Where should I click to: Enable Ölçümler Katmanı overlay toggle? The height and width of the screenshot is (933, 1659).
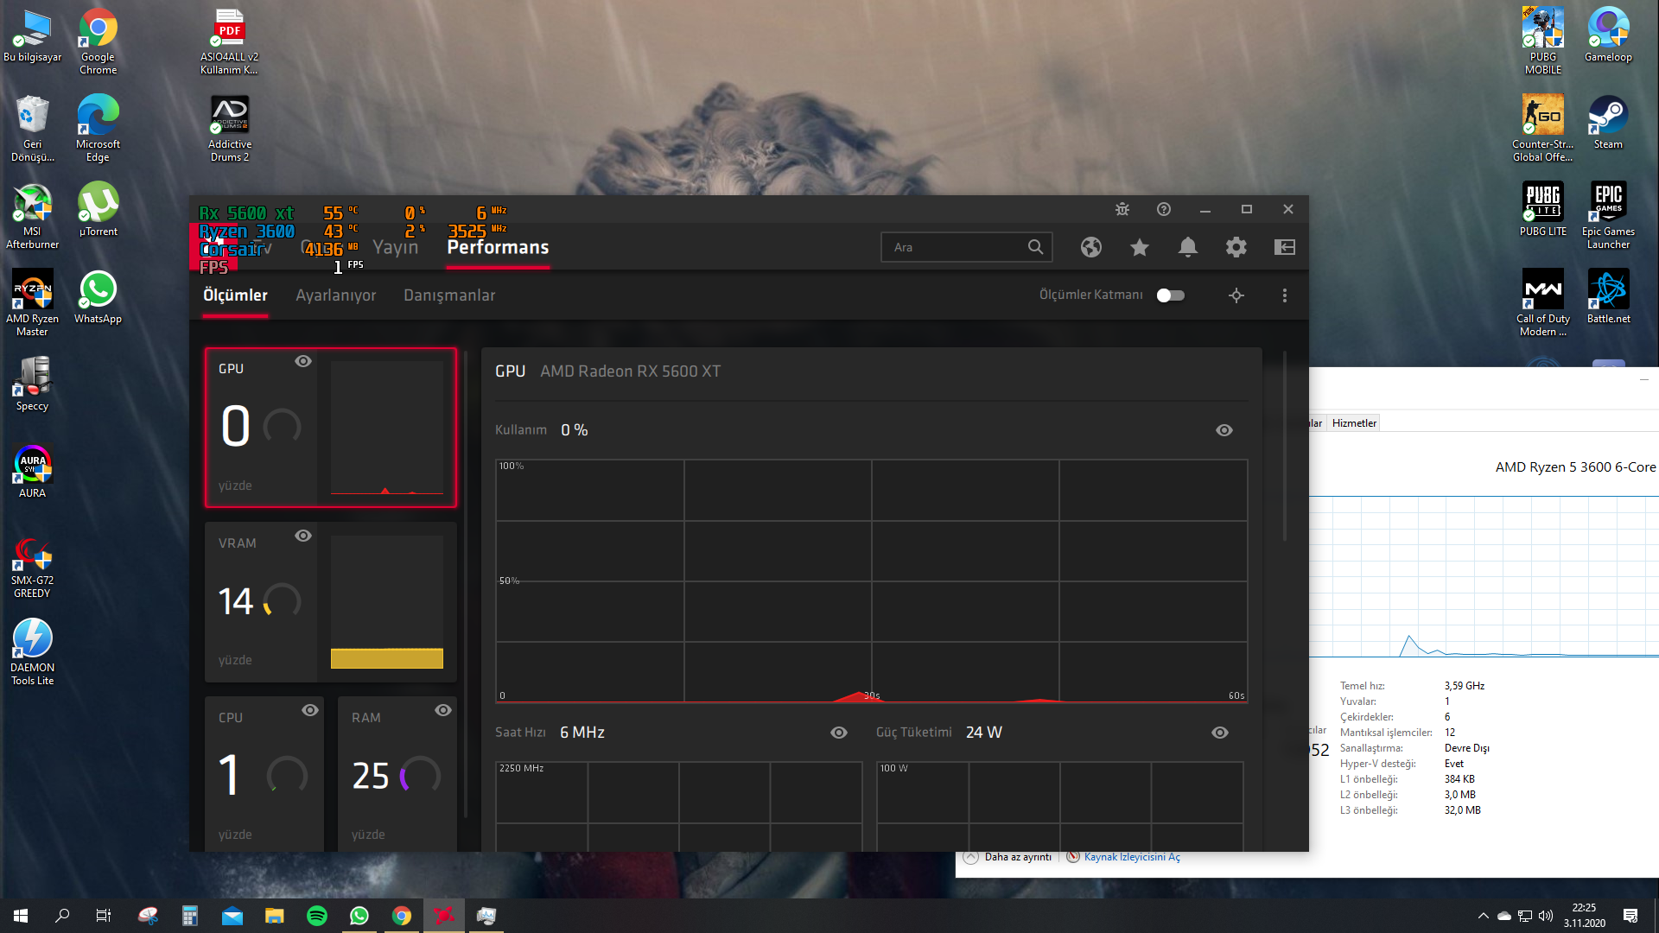(x=1169, y=294)
